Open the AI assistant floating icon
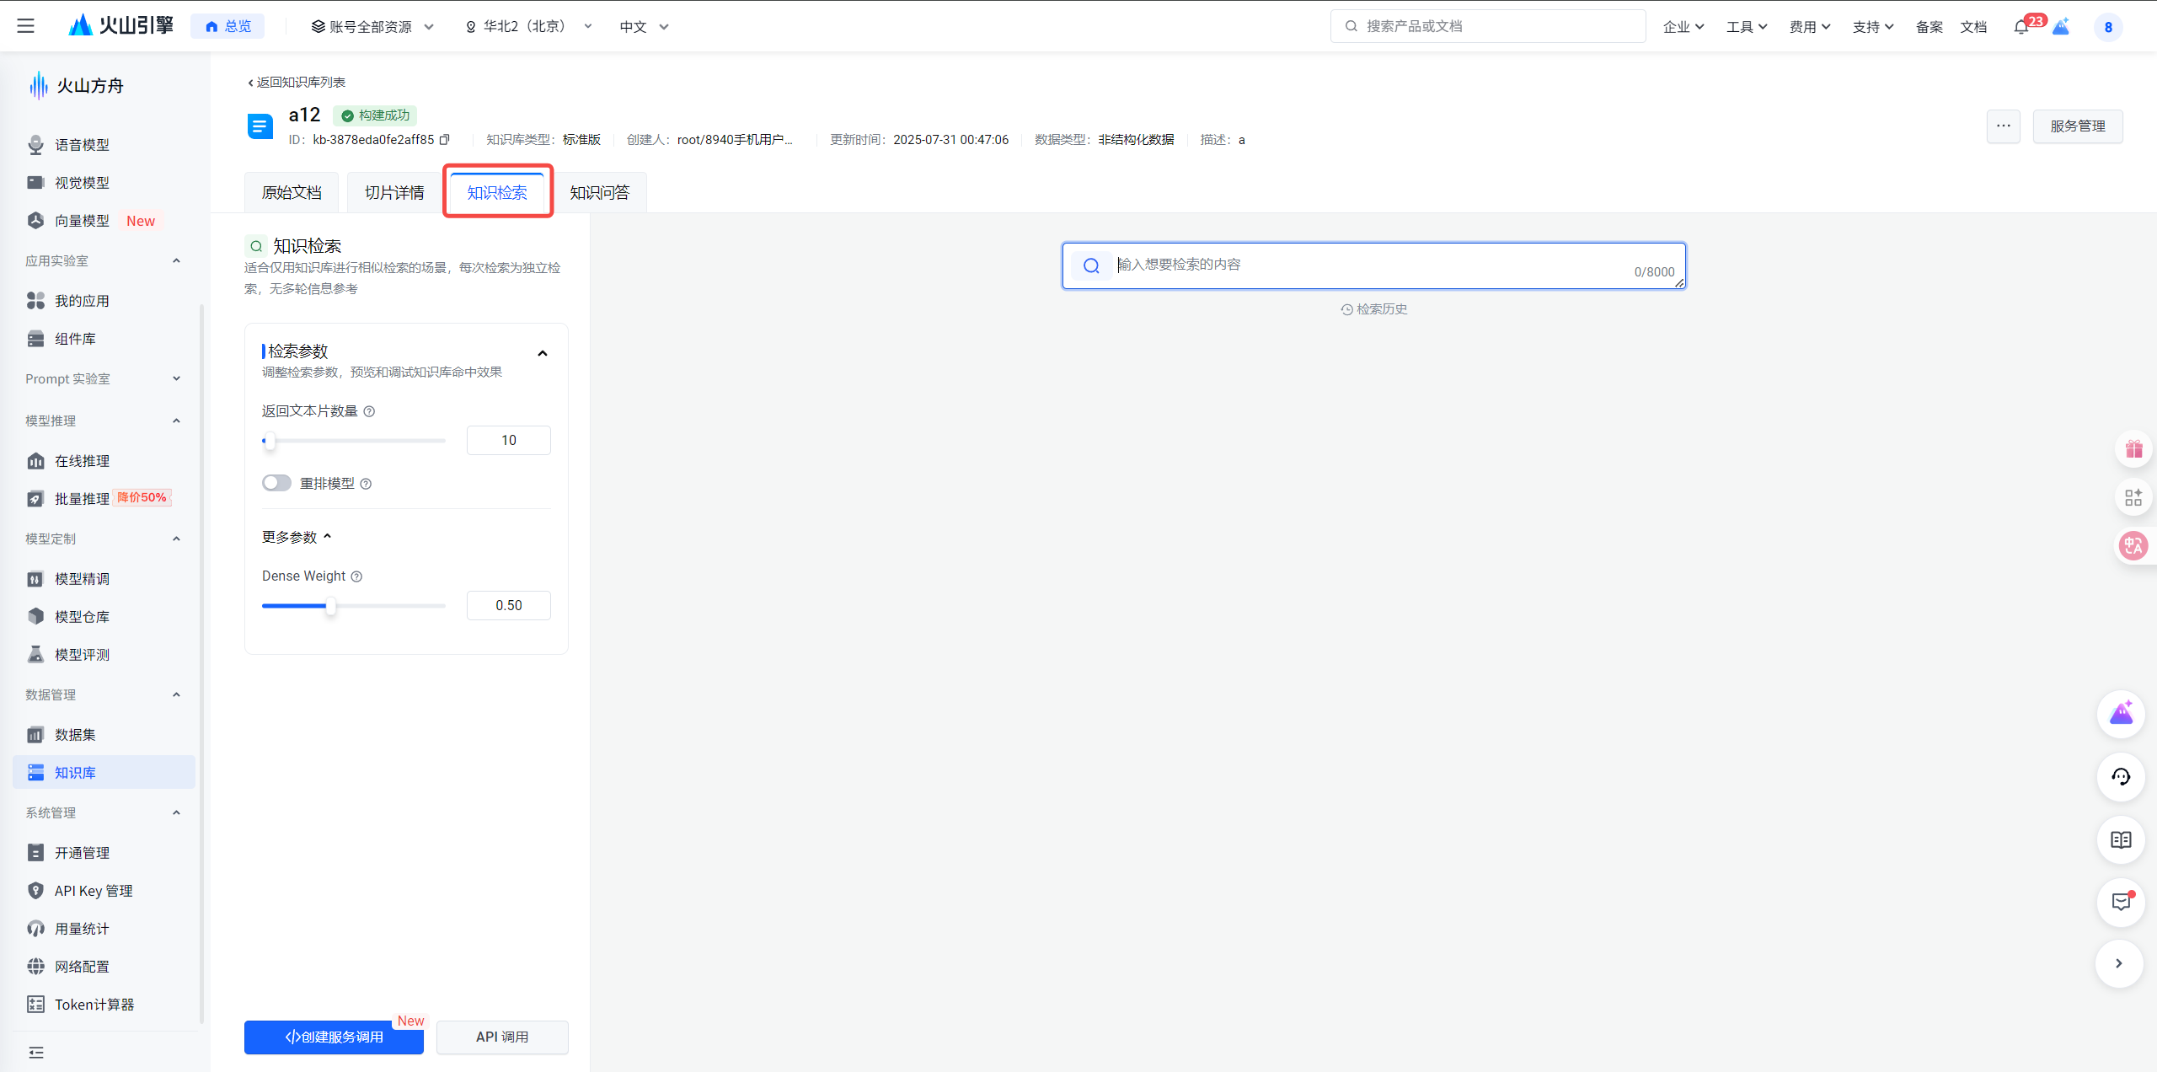The image size is (2157, 1072). pos(2121,714)
